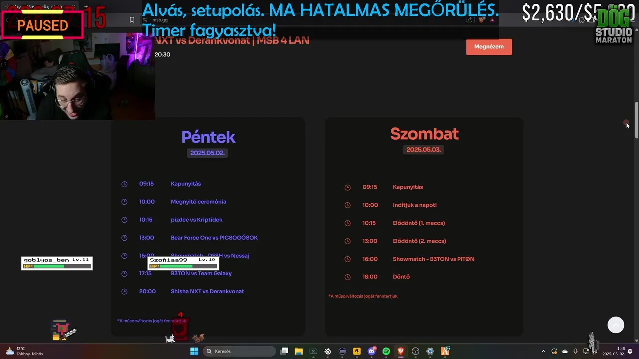The image size is (639, 359).
Task: Click the Keresés taskbar search box
Action: (239, 351)
